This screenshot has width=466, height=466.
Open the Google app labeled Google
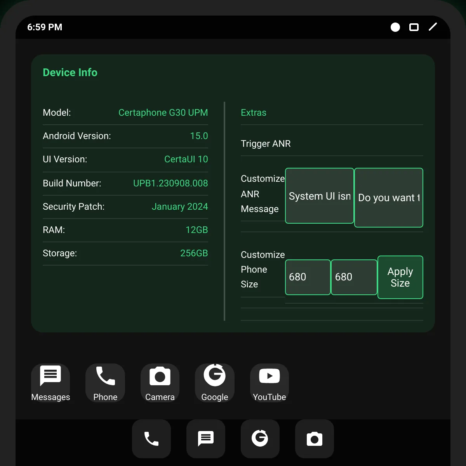click(215, 383)
